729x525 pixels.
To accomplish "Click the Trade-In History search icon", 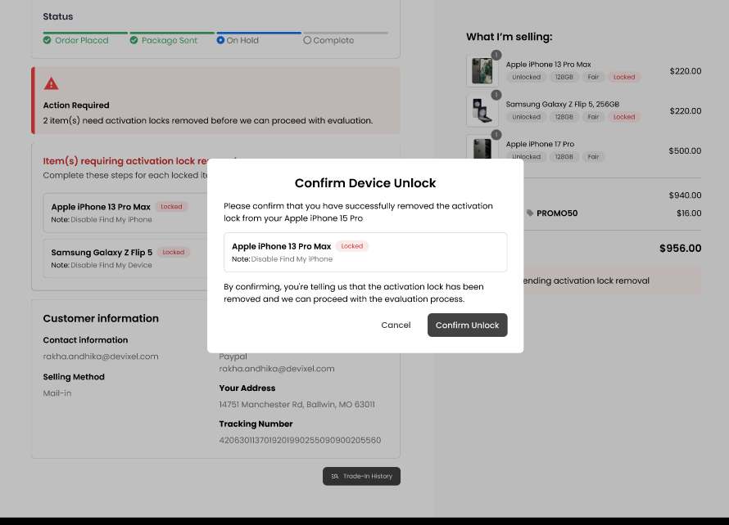I will [335, 476].
